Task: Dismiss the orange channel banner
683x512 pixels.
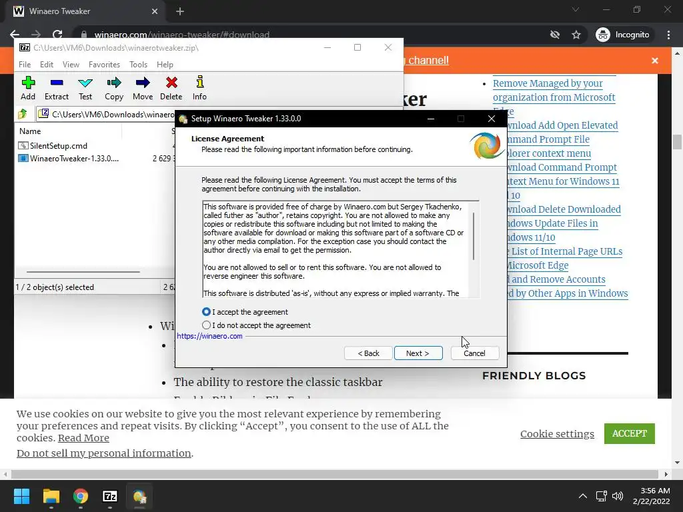Action: (x=655, y=61)
